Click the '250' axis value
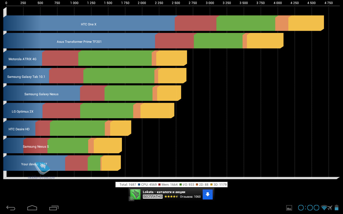The image size is (343, 214). pyautogui.click(x=23, y=3)
